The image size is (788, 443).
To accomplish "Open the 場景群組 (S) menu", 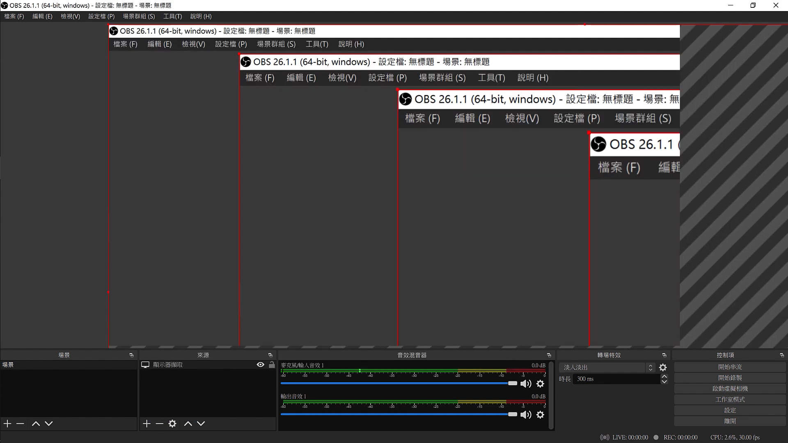I will coord(139,16).
